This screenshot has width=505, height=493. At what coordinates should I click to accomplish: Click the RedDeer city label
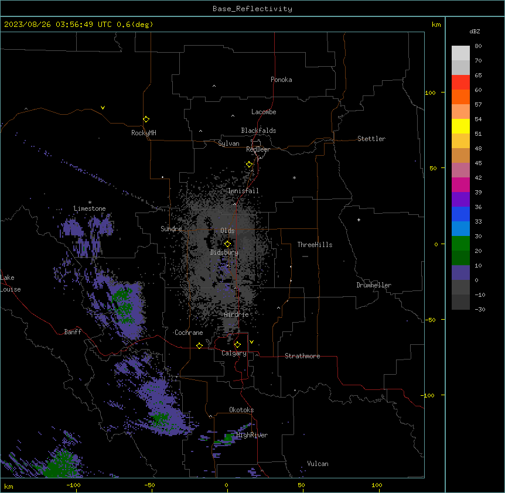click(258, 149)
